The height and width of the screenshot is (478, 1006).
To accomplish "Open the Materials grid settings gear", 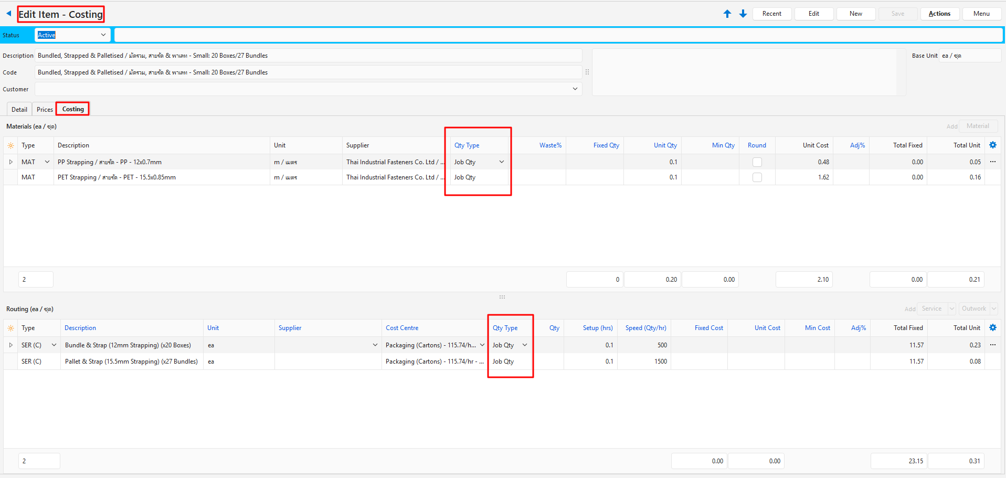I will [992, 145].
